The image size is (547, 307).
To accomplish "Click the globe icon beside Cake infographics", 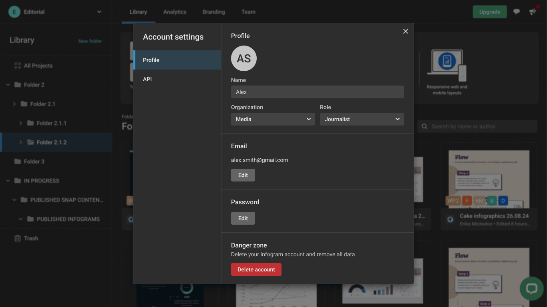I will [x=450, y=219].
